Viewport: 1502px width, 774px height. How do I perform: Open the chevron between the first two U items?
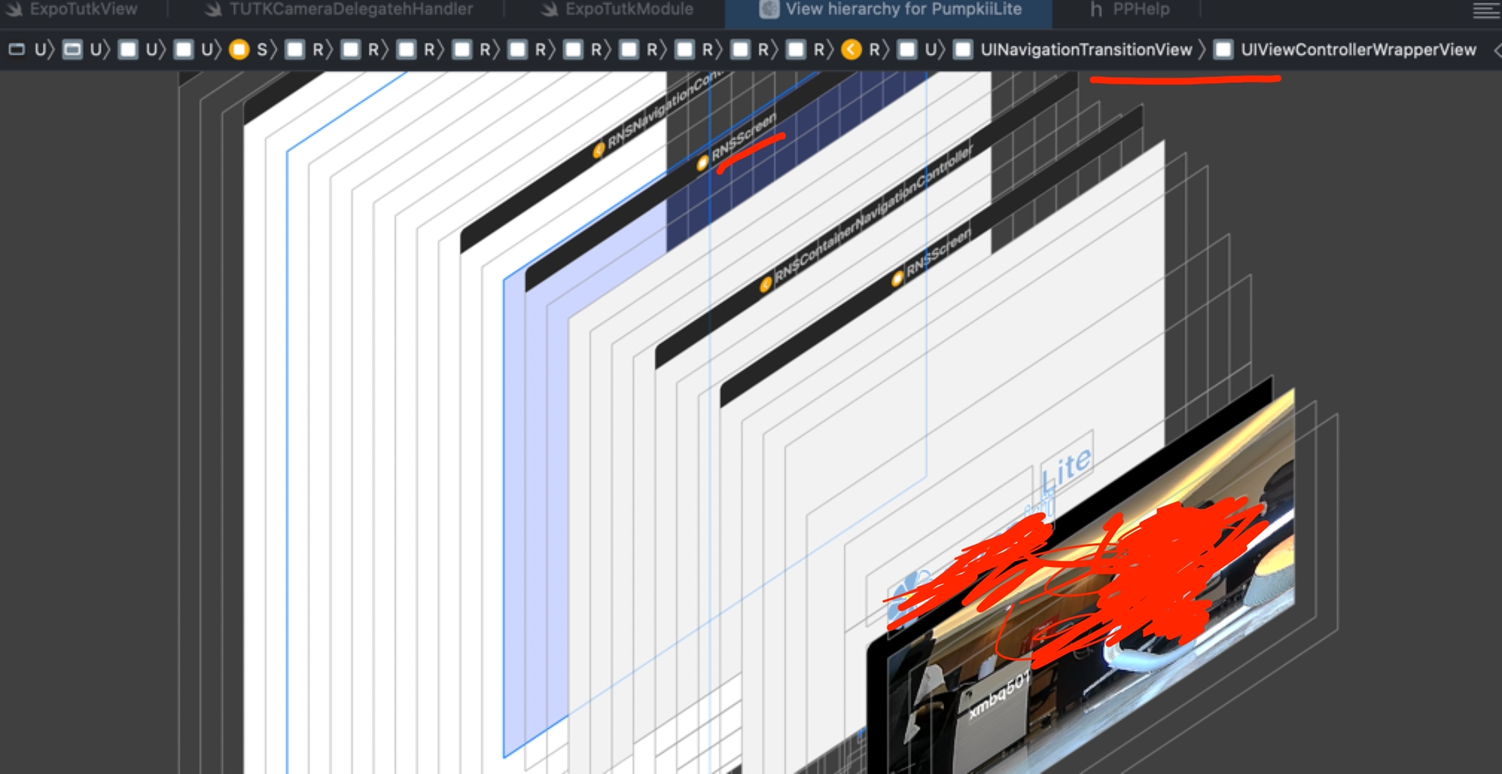(x=52, y=49)
